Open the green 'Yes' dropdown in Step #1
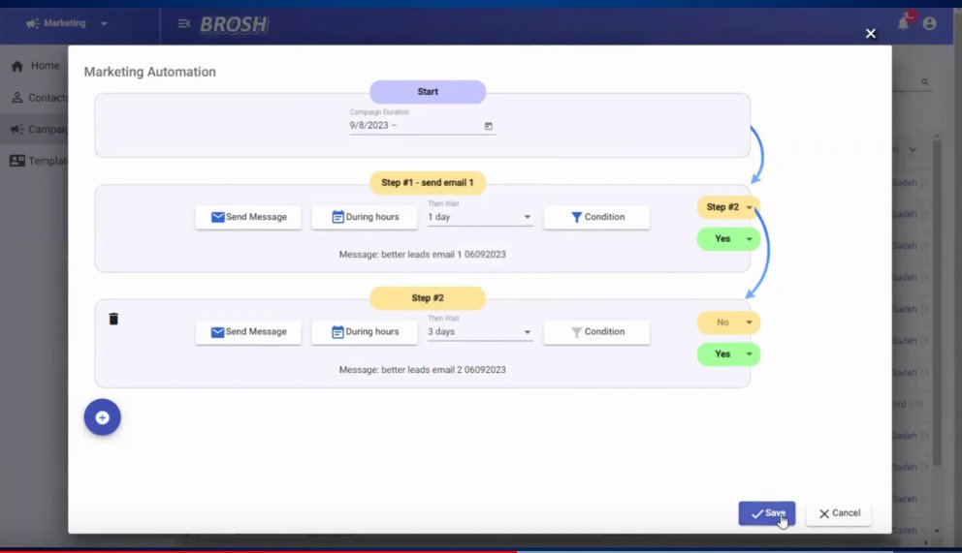 click(728, 238)
